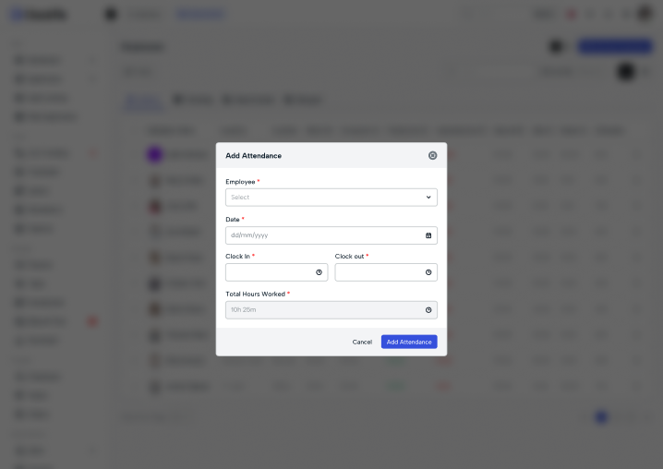The image size is (663, 469).
Task: Open time picker icon in Clock in
Action: [319, 272]
